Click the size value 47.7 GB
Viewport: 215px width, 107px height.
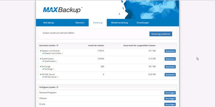152,51
